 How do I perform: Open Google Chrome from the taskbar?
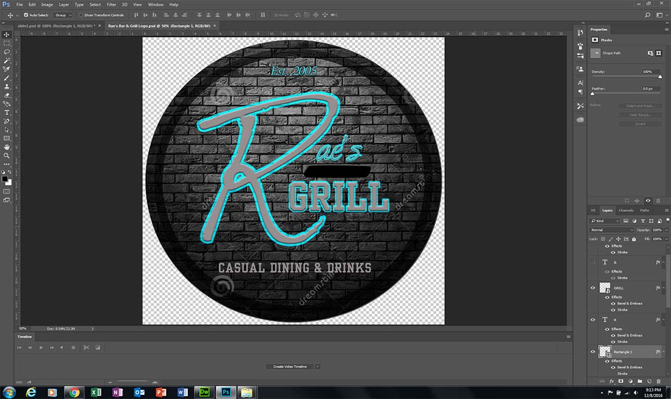tap(75, 392)
